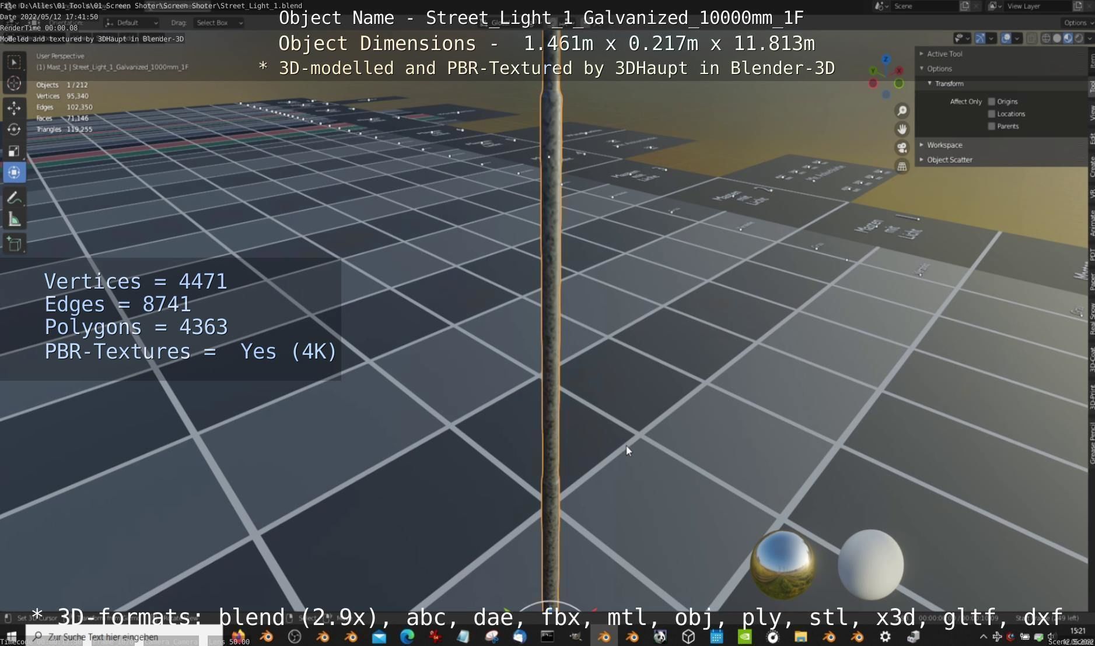Switch to rendered viewport shading
The image size is (1095, 646).
click(x=1079, y=38)
